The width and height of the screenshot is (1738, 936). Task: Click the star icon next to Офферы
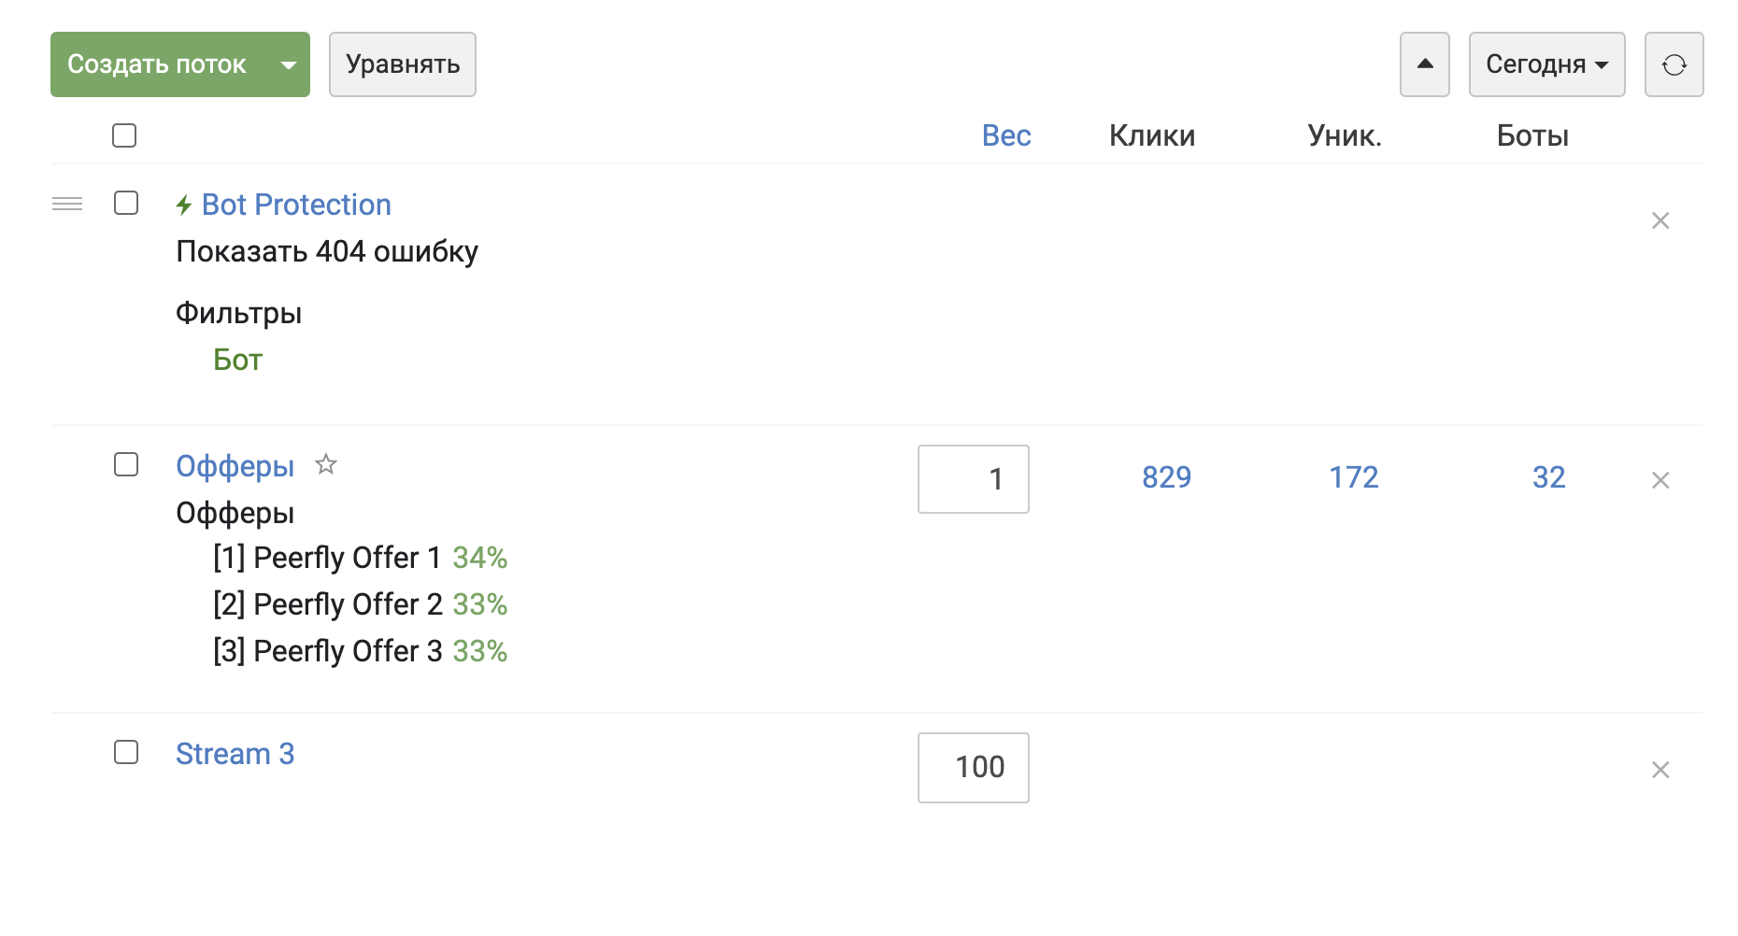(x=325, y=464)
